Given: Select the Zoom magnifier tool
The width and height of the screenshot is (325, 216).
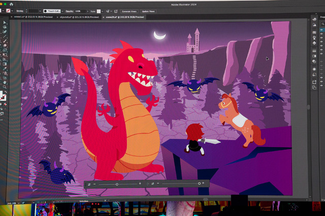Looking at the screenshot, I should pyautogui.click(x=5, y=87).
